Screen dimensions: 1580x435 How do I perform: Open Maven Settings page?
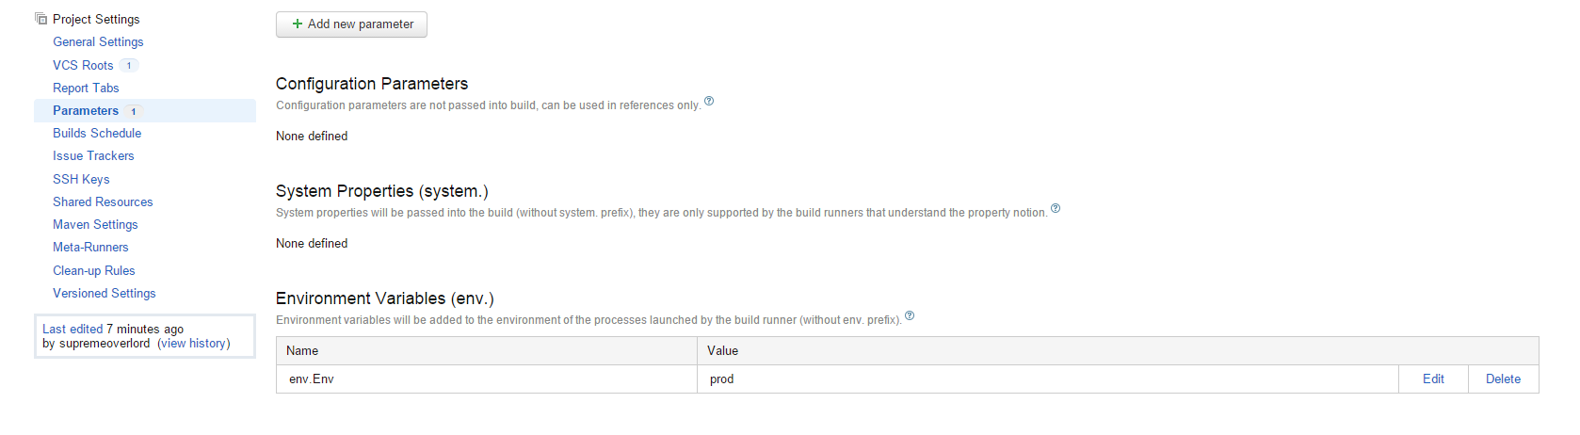95,225
